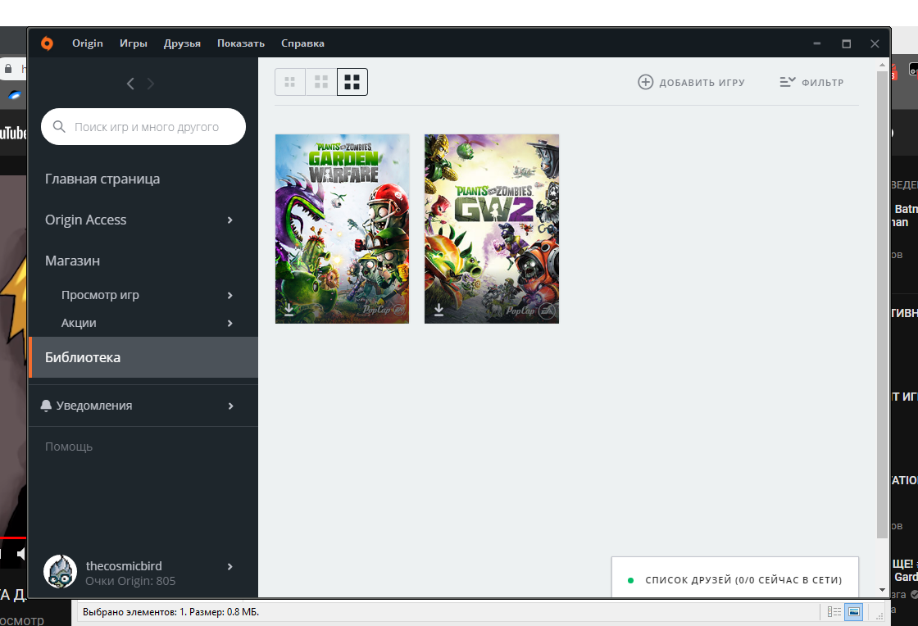The width and height of the screenshot is (918, 626).
Task: Go forward with the right navigation arrow
Action: tap(151, 84)
